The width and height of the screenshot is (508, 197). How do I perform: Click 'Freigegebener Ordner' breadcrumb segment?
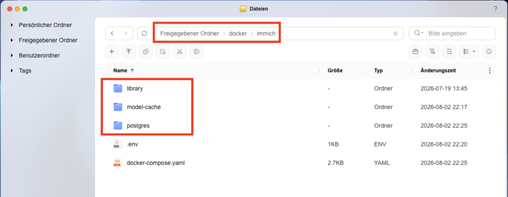[x=190, y=33]
